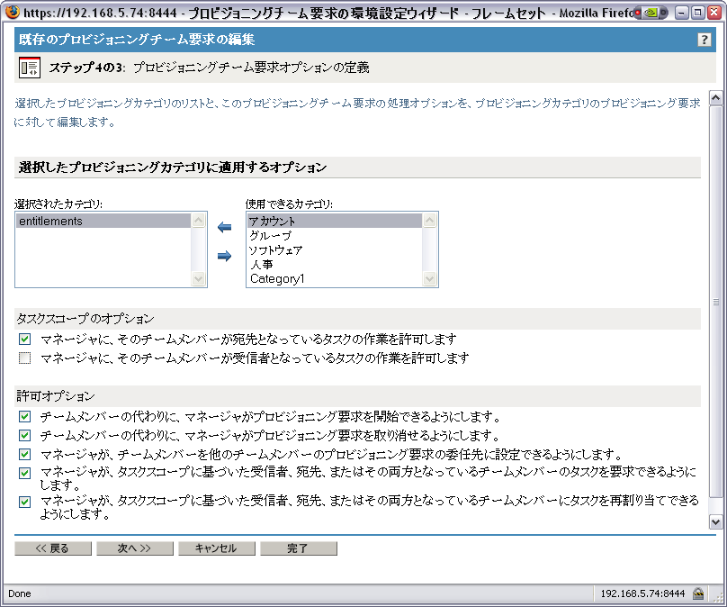Toggle checkbox for タスクを要求できる option
This screenshot has width=727, height=607.
pyautogui.click(x=25, y=473)
